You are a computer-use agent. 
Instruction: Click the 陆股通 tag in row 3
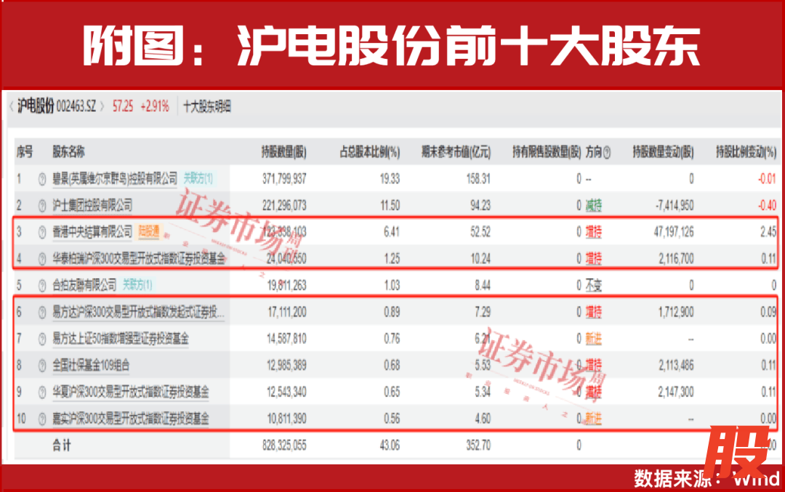point(148,233)
